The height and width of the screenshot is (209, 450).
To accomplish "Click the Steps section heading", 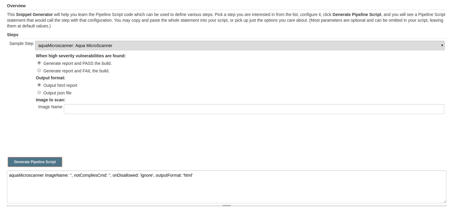I will [x=13, y=35].
